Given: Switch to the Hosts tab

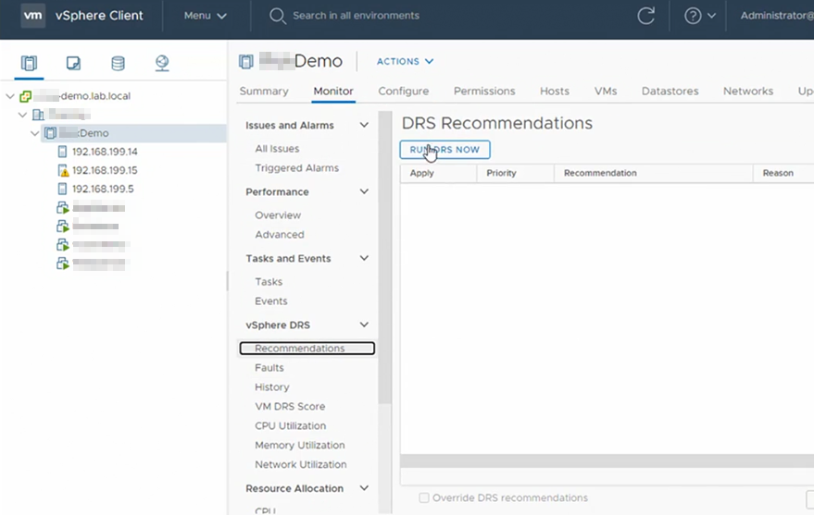Looking at the screenshot, I should coord(555,92).
